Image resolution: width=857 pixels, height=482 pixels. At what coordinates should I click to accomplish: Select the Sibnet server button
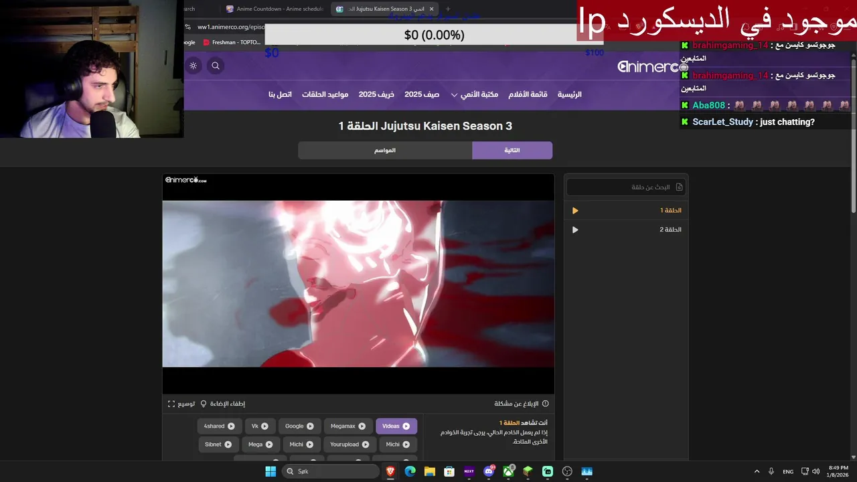[218, 445]
